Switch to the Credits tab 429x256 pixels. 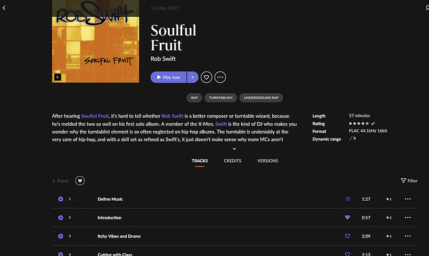point(233,161)
